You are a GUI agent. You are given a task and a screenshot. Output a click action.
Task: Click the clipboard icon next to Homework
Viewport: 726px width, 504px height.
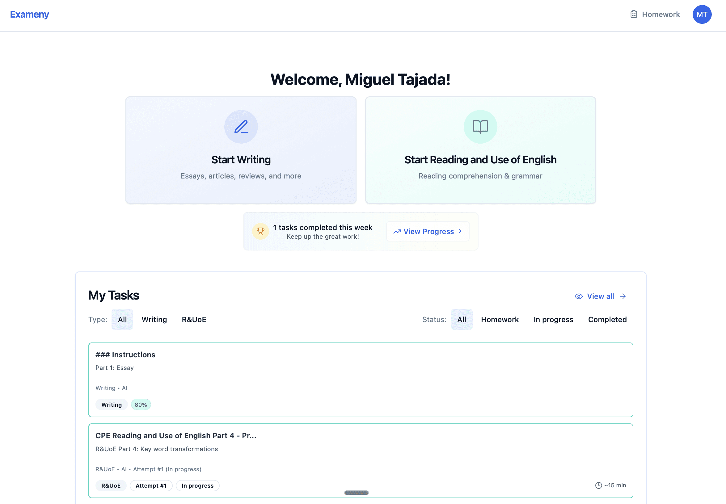click(634, 14)
